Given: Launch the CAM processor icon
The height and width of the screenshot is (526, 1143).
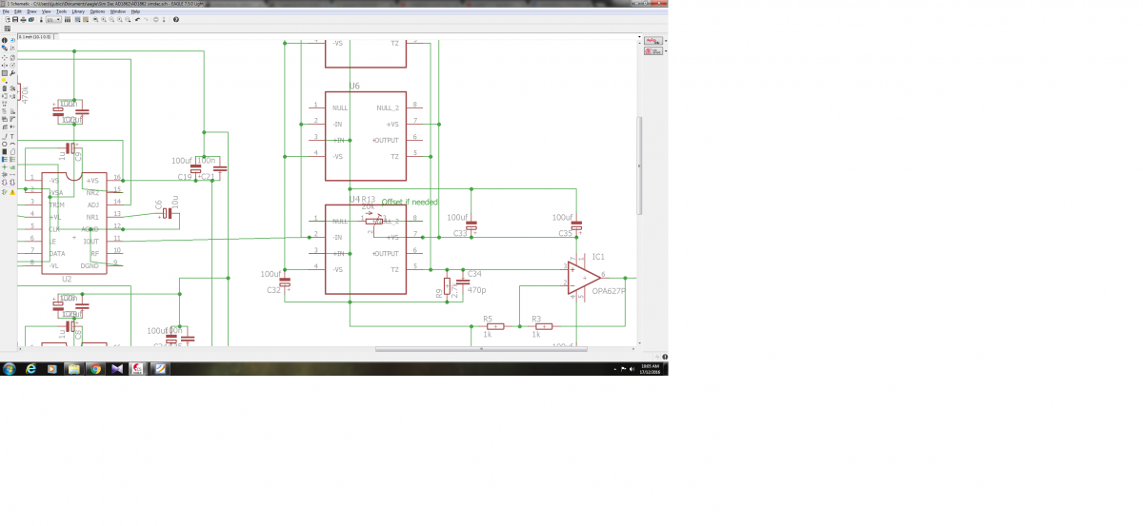Looking at the screenshot, I should coord(31,19).
